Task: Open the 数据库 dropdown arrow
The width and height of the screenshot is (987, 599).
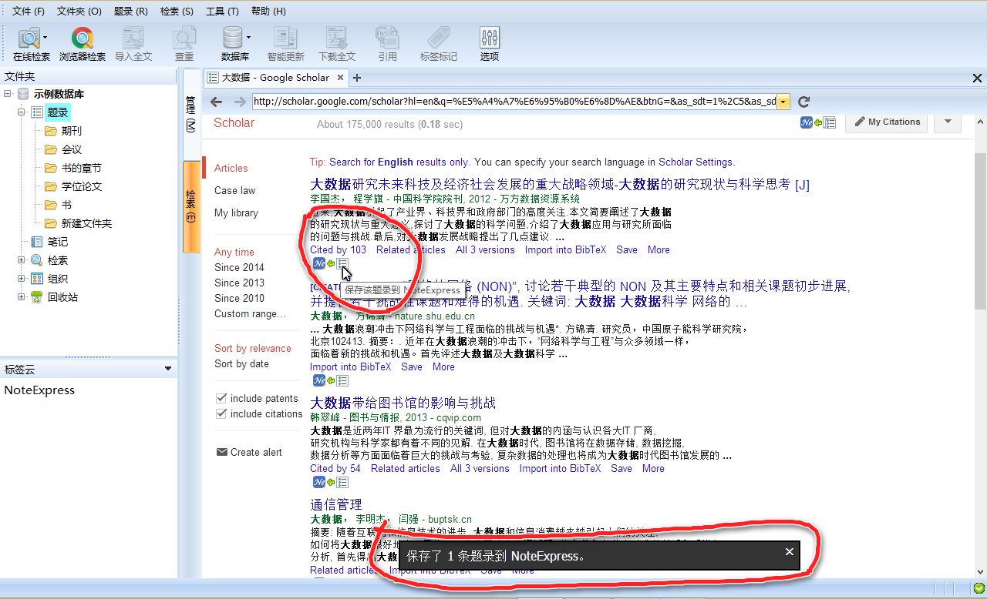Action: tap(248, 37)
